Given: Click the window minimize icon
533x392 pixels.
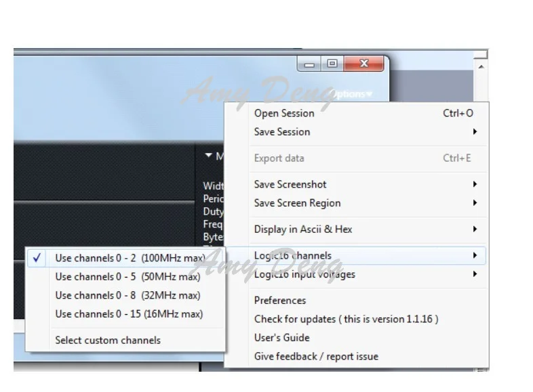Looking at the screenshot, I should click(x=309, y=64).
